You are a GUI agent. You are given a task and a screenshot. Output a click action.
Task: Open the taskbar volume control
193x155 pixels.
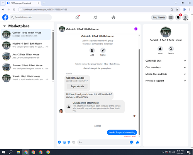tap(174, 152)
